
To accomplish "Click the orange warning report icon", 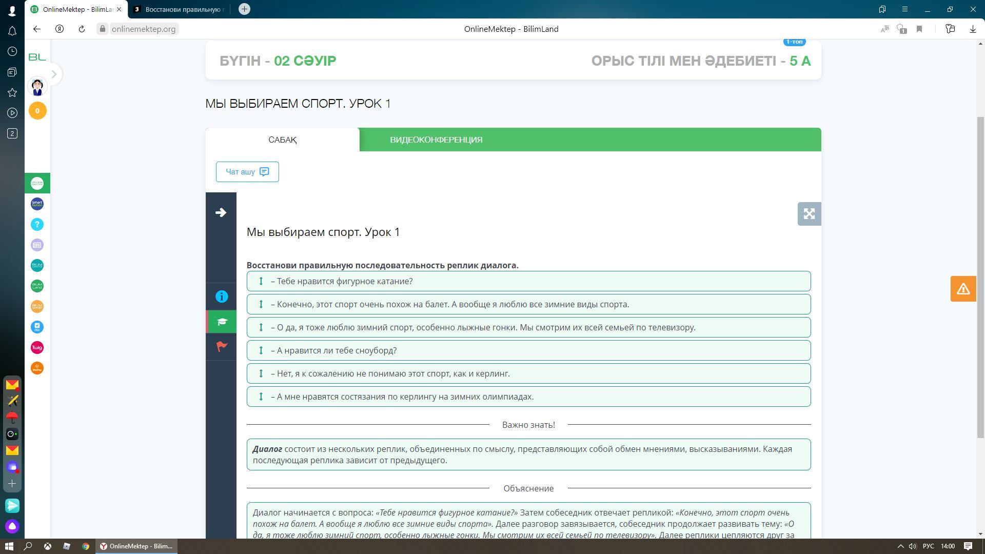I will [962, 289].
